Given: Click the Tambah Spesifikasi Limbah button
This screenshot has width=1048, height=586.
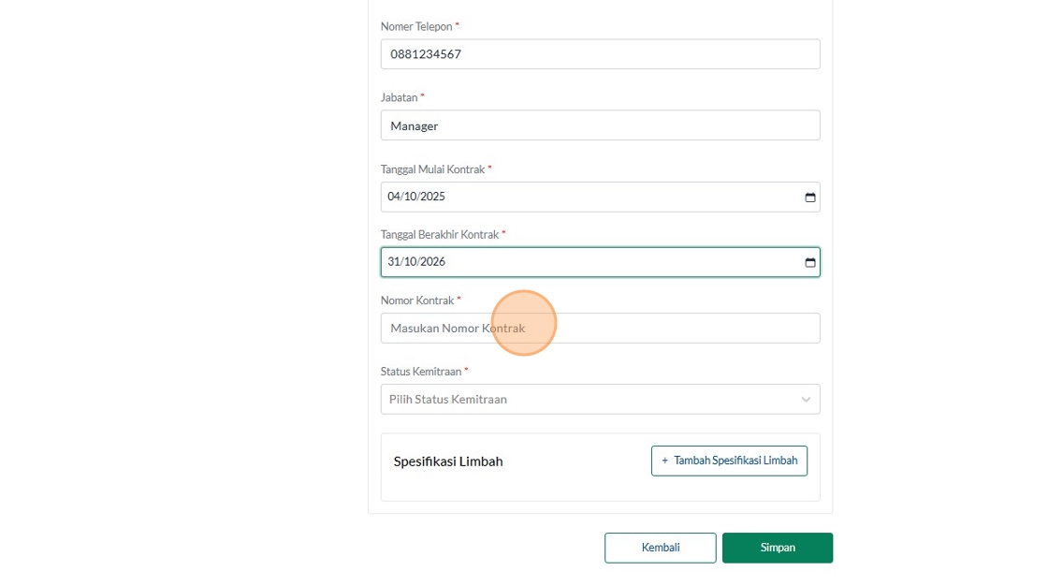Looking at the screenshot, I should (729, 461).
